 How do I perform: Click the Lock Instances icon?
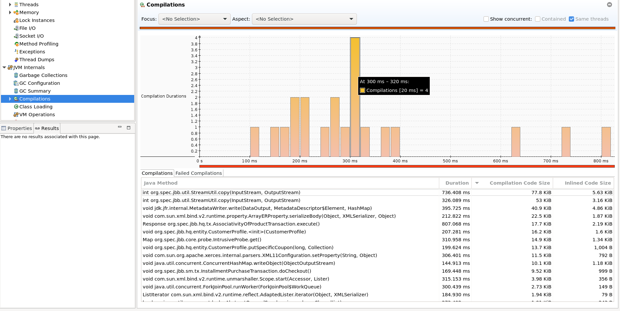(16, 20)
